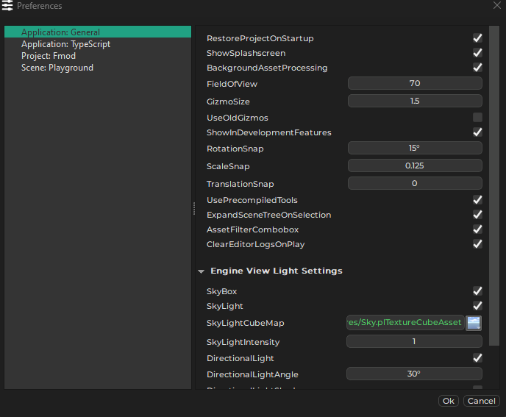Click the Cancel button
Image resolution: width=506 pixels, height=417 pixels.
click(x=481, y=401)
